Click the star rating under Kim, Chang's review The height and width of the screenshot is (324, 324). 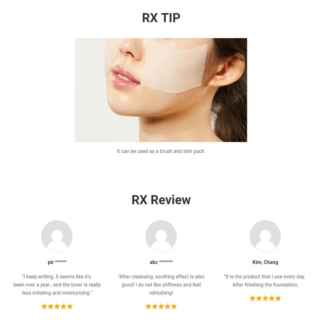coord(265,298)
